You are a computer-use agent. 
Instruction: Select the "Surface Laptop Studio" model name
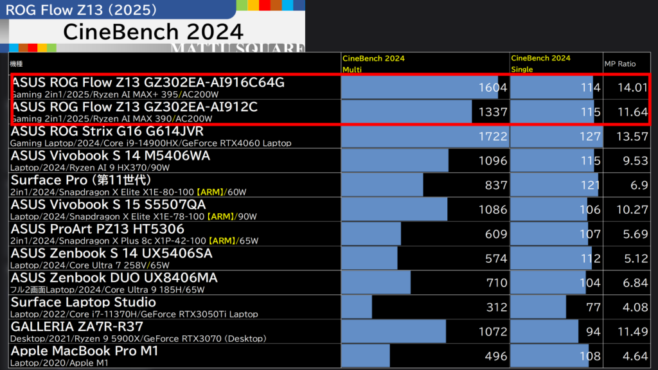coord(84,302)
